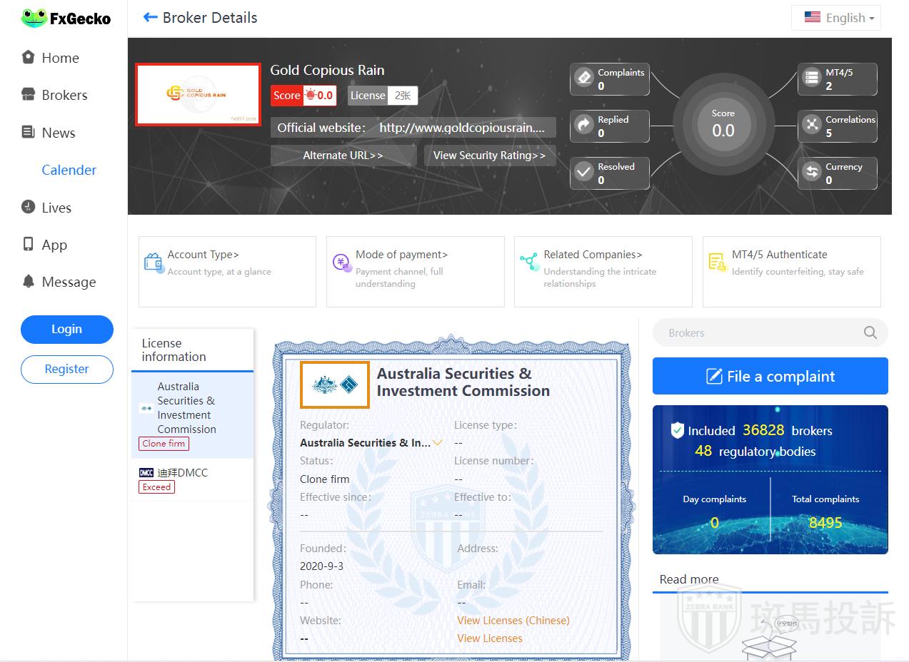Image resolution: width=909 pixels, height=662 pixels.
Task: Click the magnifier icon in Brokers search
Action: [x=870, y=332]
